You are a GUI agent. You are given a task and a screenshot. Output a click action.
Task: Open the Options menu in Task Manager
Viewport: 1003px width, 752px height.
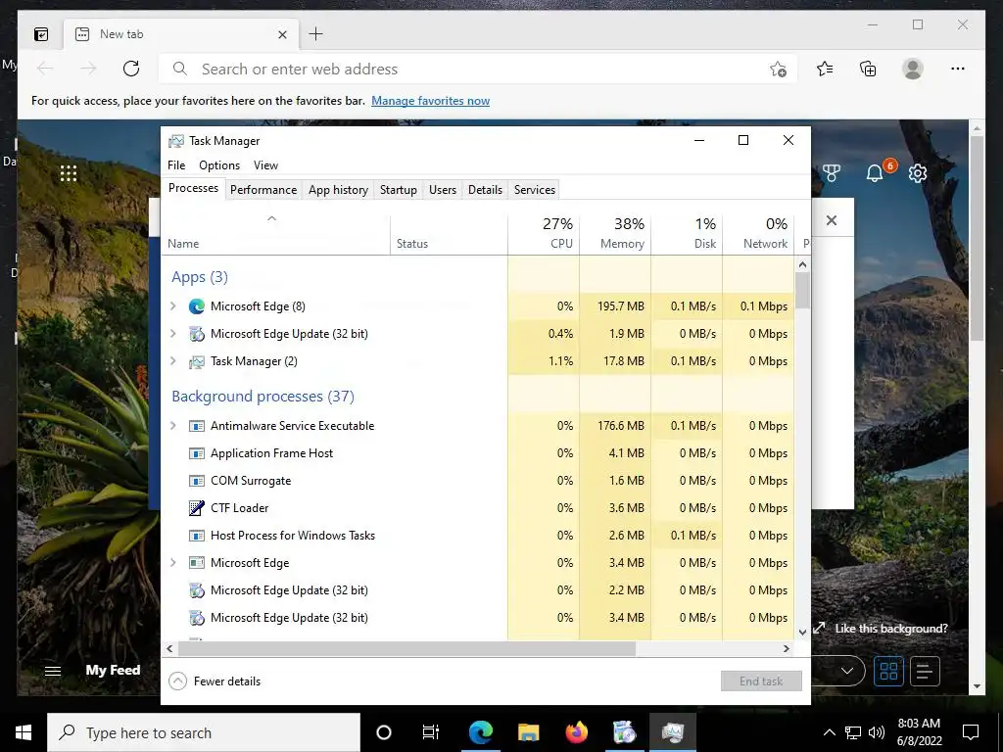coord(219,164)
